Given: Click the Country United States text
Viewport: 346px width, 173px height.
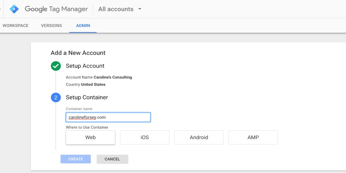Looking at the screenshot, I should point(86,84).
